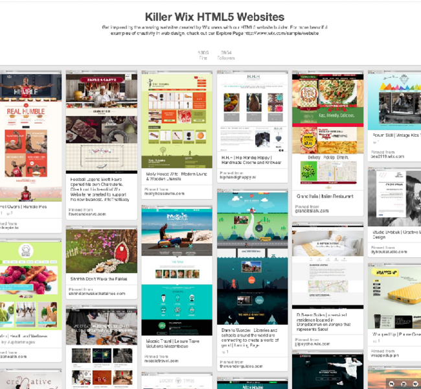This screenshot has width=421, height=389.
Task: Visit hiphandighappy.nl source link
Action: pos(238,178)
